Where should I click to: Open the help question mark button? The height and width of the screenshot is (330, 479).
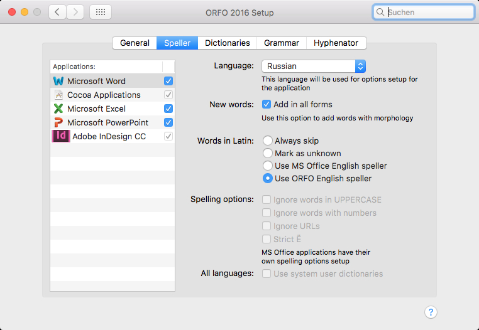pyautogui.click(x=431, y=312)
